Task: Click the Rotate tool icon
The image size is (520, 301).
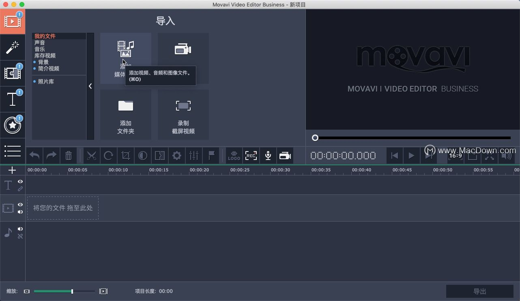Action: (x=109, y=156)
